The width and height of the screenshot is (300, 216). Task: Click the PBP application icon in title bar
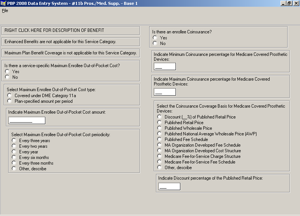[3, 3]
